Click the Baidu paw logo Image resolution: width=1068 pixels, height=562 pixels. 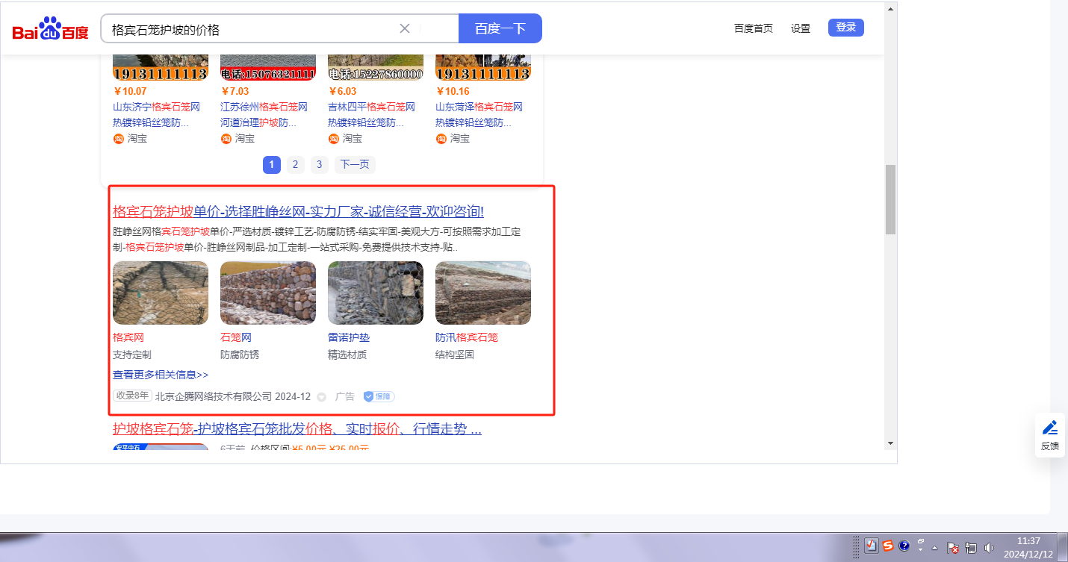(50, 29)
